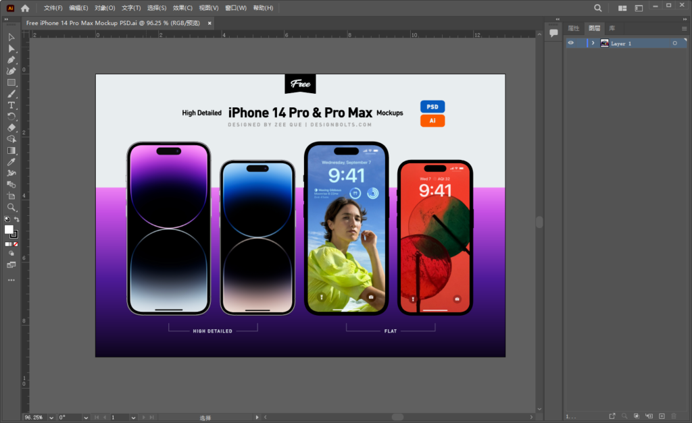Image resolution: width=692 pixels, height=423 pixels.
Task: Open the 文字(T) menu
Action: [131, 8]
